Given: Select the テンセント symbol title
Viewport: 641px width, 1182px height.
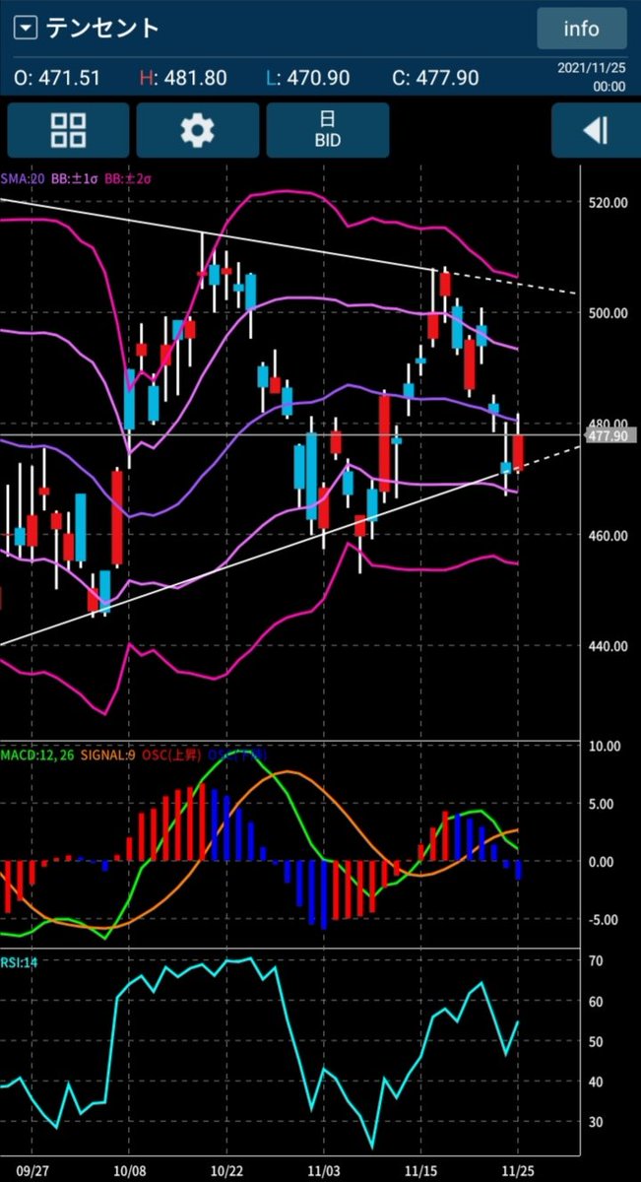Looking at the screenshot, I should click(102, 28).
